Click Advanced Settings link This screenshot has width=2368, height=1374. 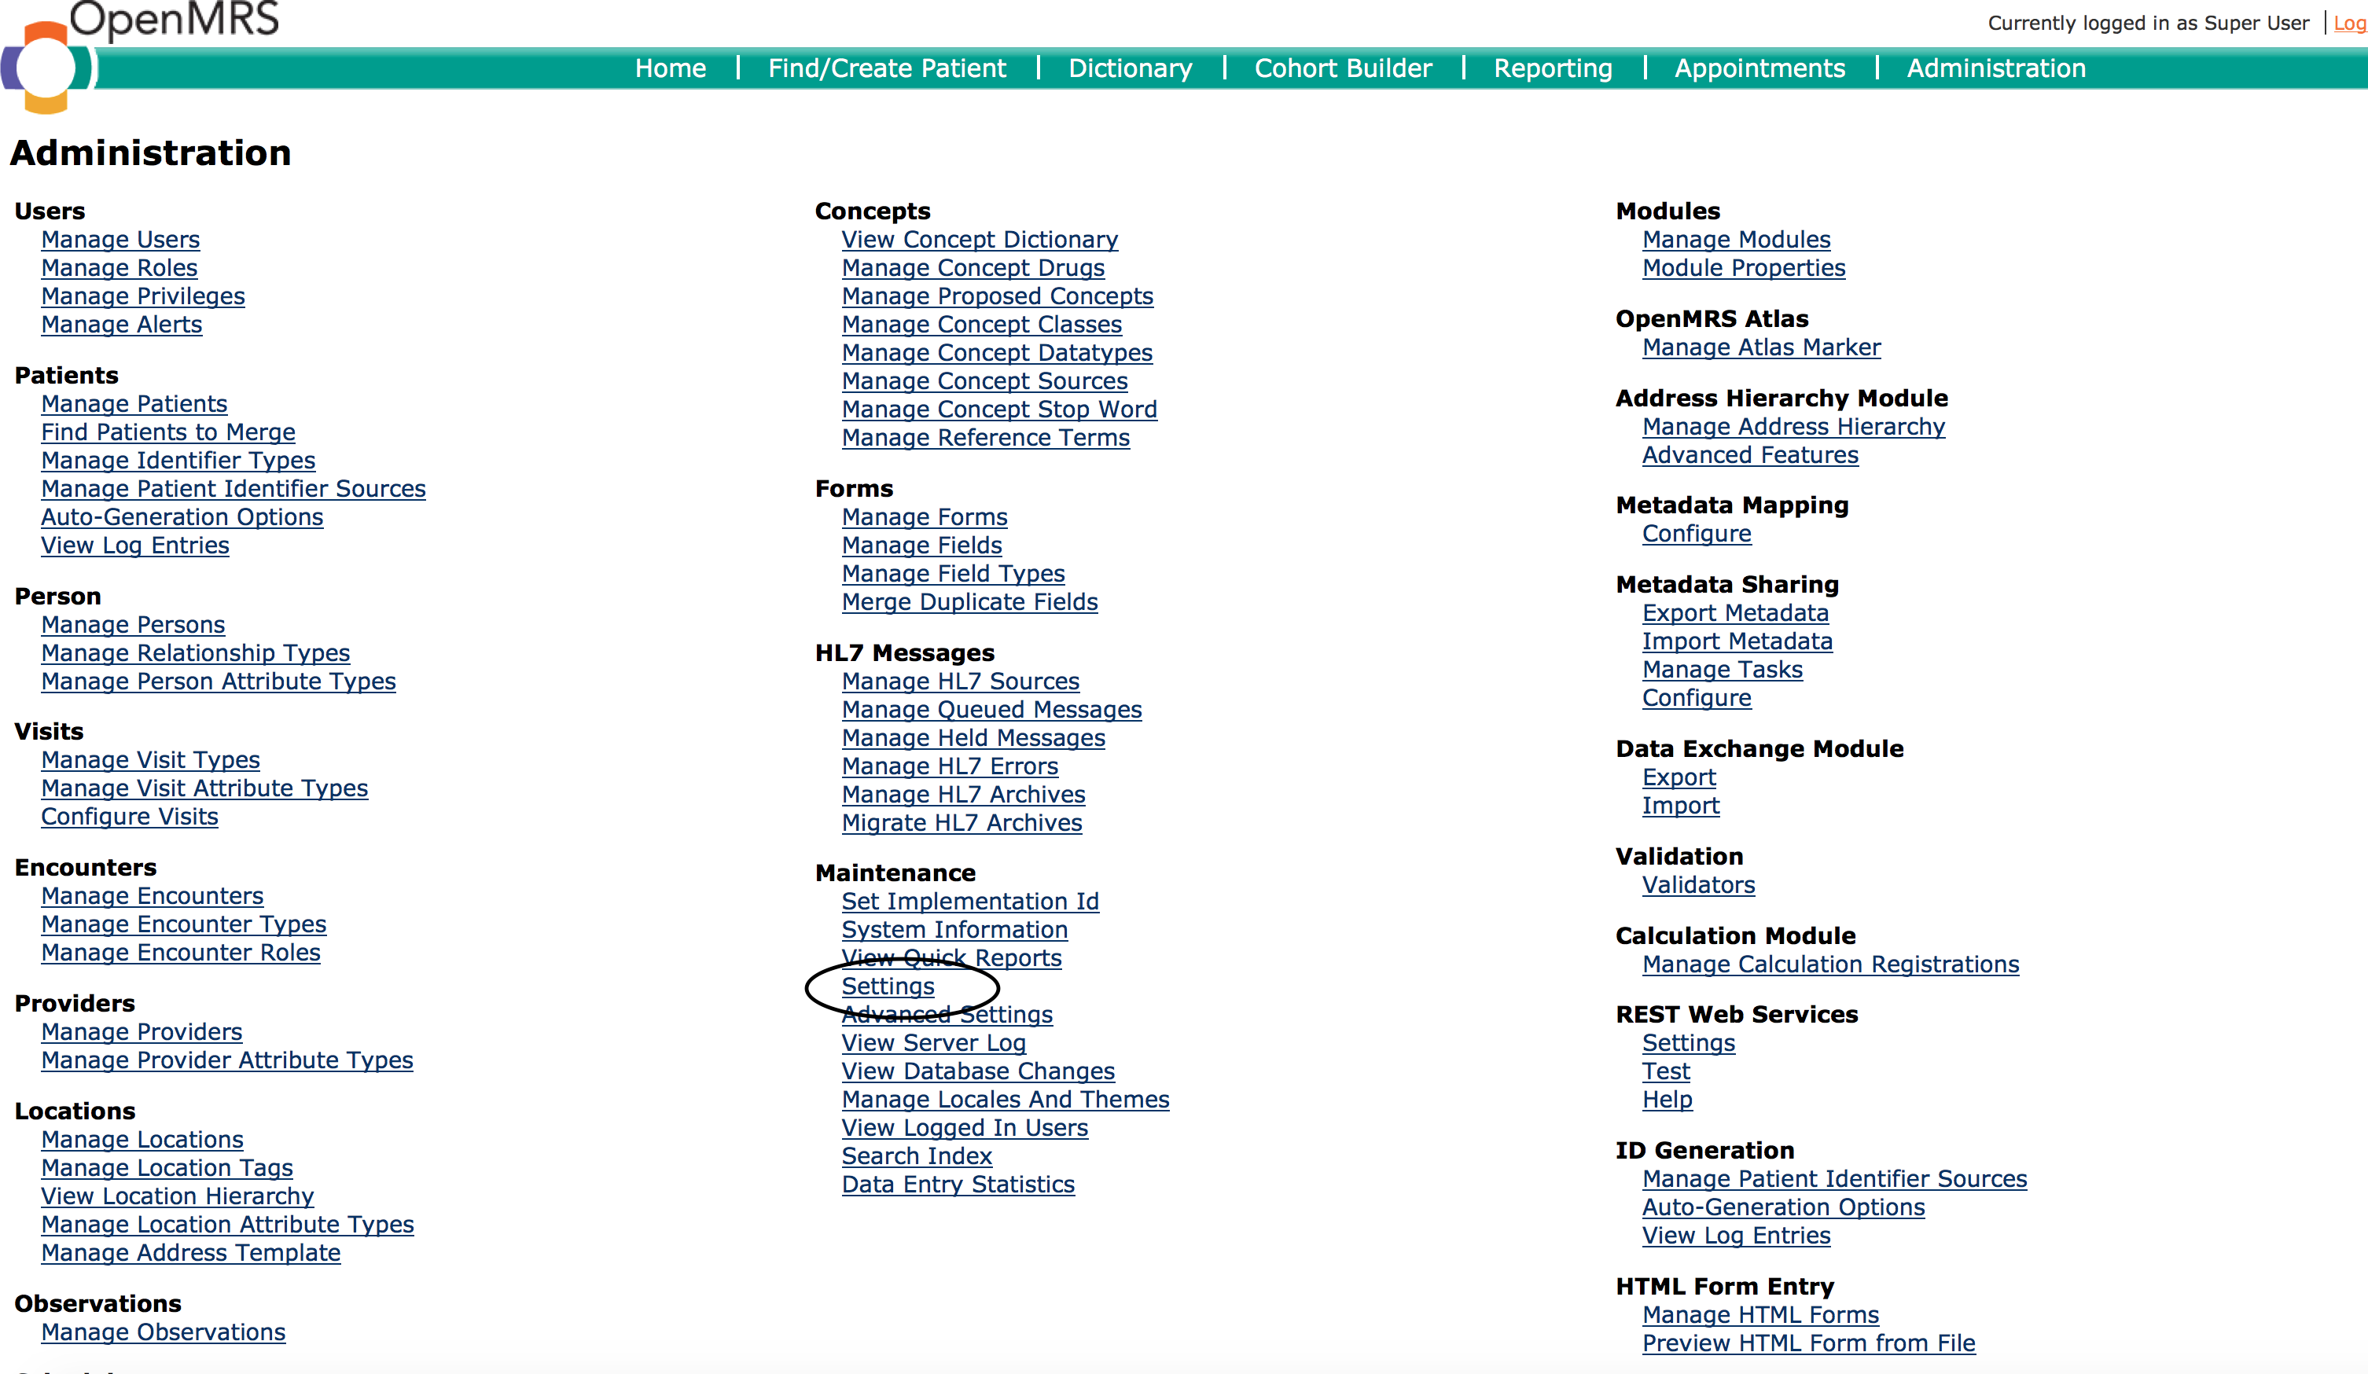click(947, 1015)
